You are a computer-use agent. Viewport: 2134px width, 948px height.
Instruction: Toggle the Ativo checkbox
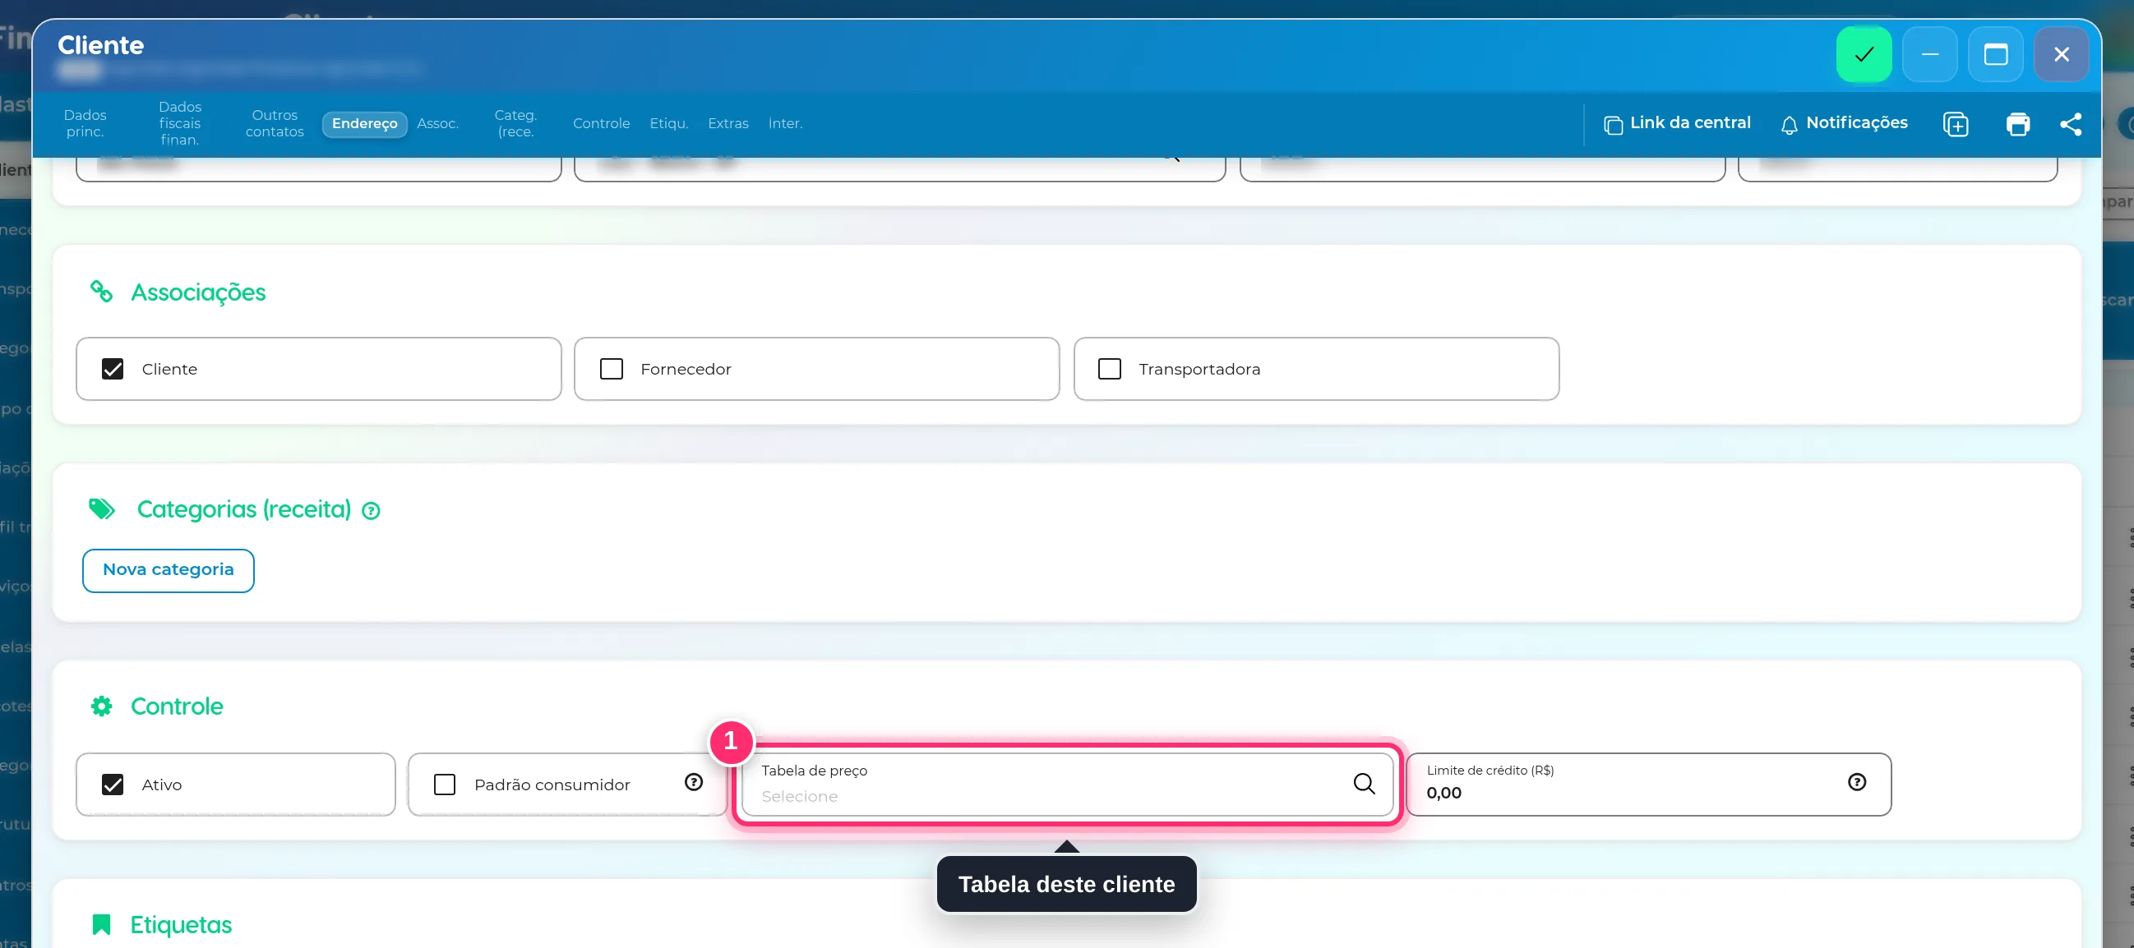(x=113, y=785)
